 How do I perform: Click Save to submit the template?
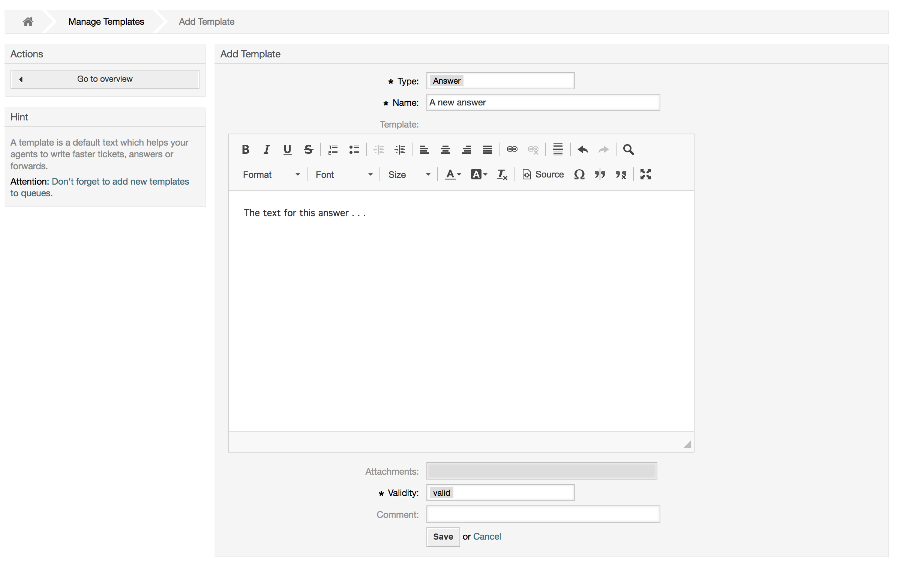click(x=442, y=536)
